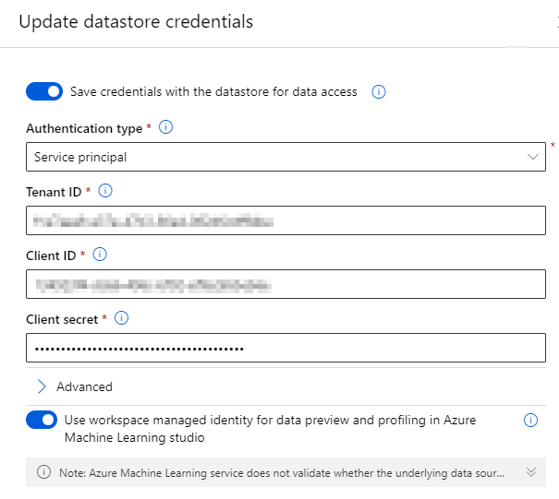Click info icon beside workspace managed identity

(530, 420)
